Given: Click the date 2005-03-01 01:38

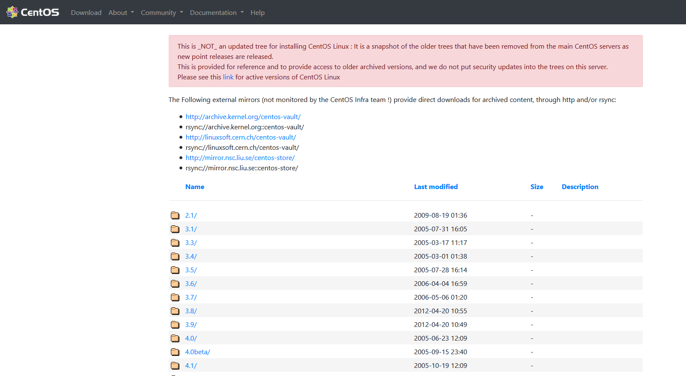Looking at the screenshot, I should 440,256.
